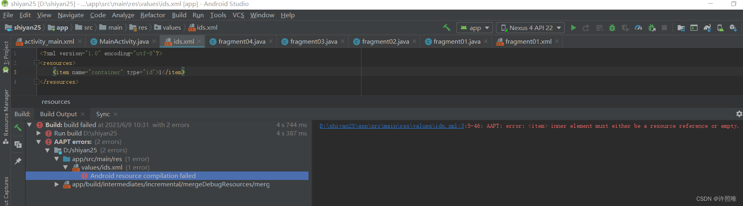Viewport: 743px width, 206px height.
Task: Switch to the activity_main.xml tab
Action: pyautogui.click(x=49, y=41)
